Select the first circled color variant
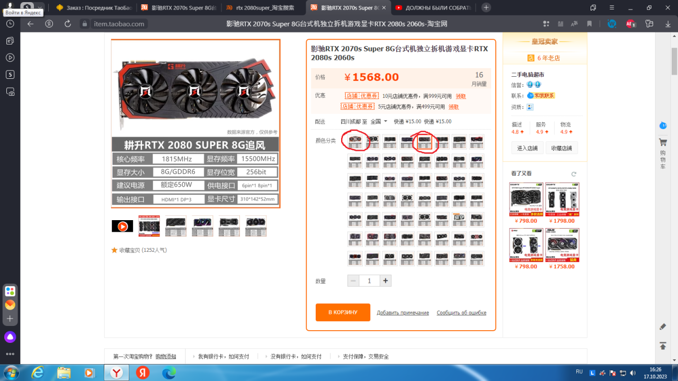 [355, 141]
